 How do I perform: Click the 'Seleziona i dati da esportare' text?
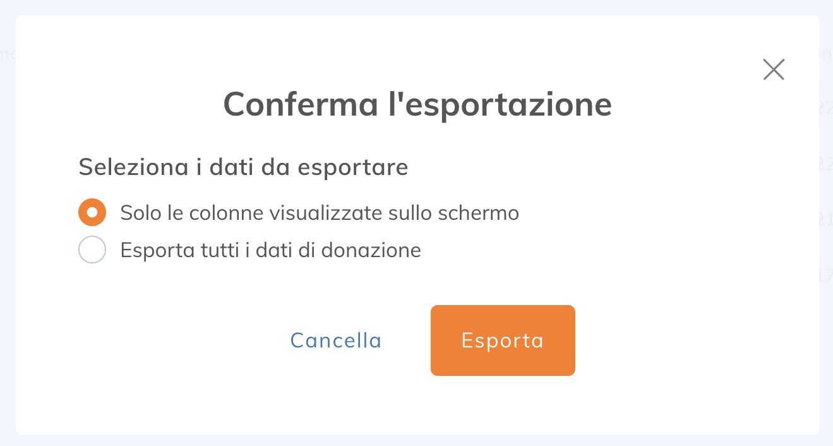coord(243,167)
